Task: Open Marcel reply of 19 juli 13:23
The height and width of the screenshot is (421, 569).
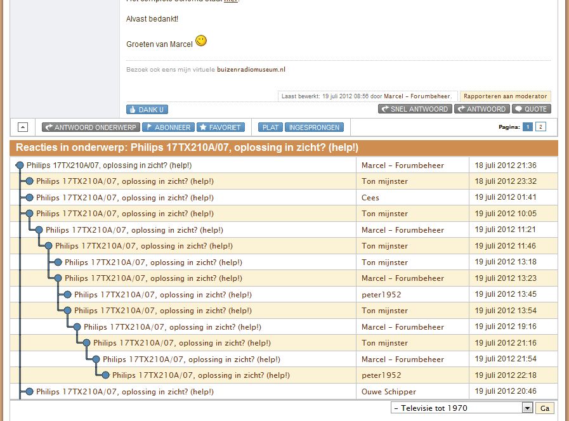Action: (153, 278)
